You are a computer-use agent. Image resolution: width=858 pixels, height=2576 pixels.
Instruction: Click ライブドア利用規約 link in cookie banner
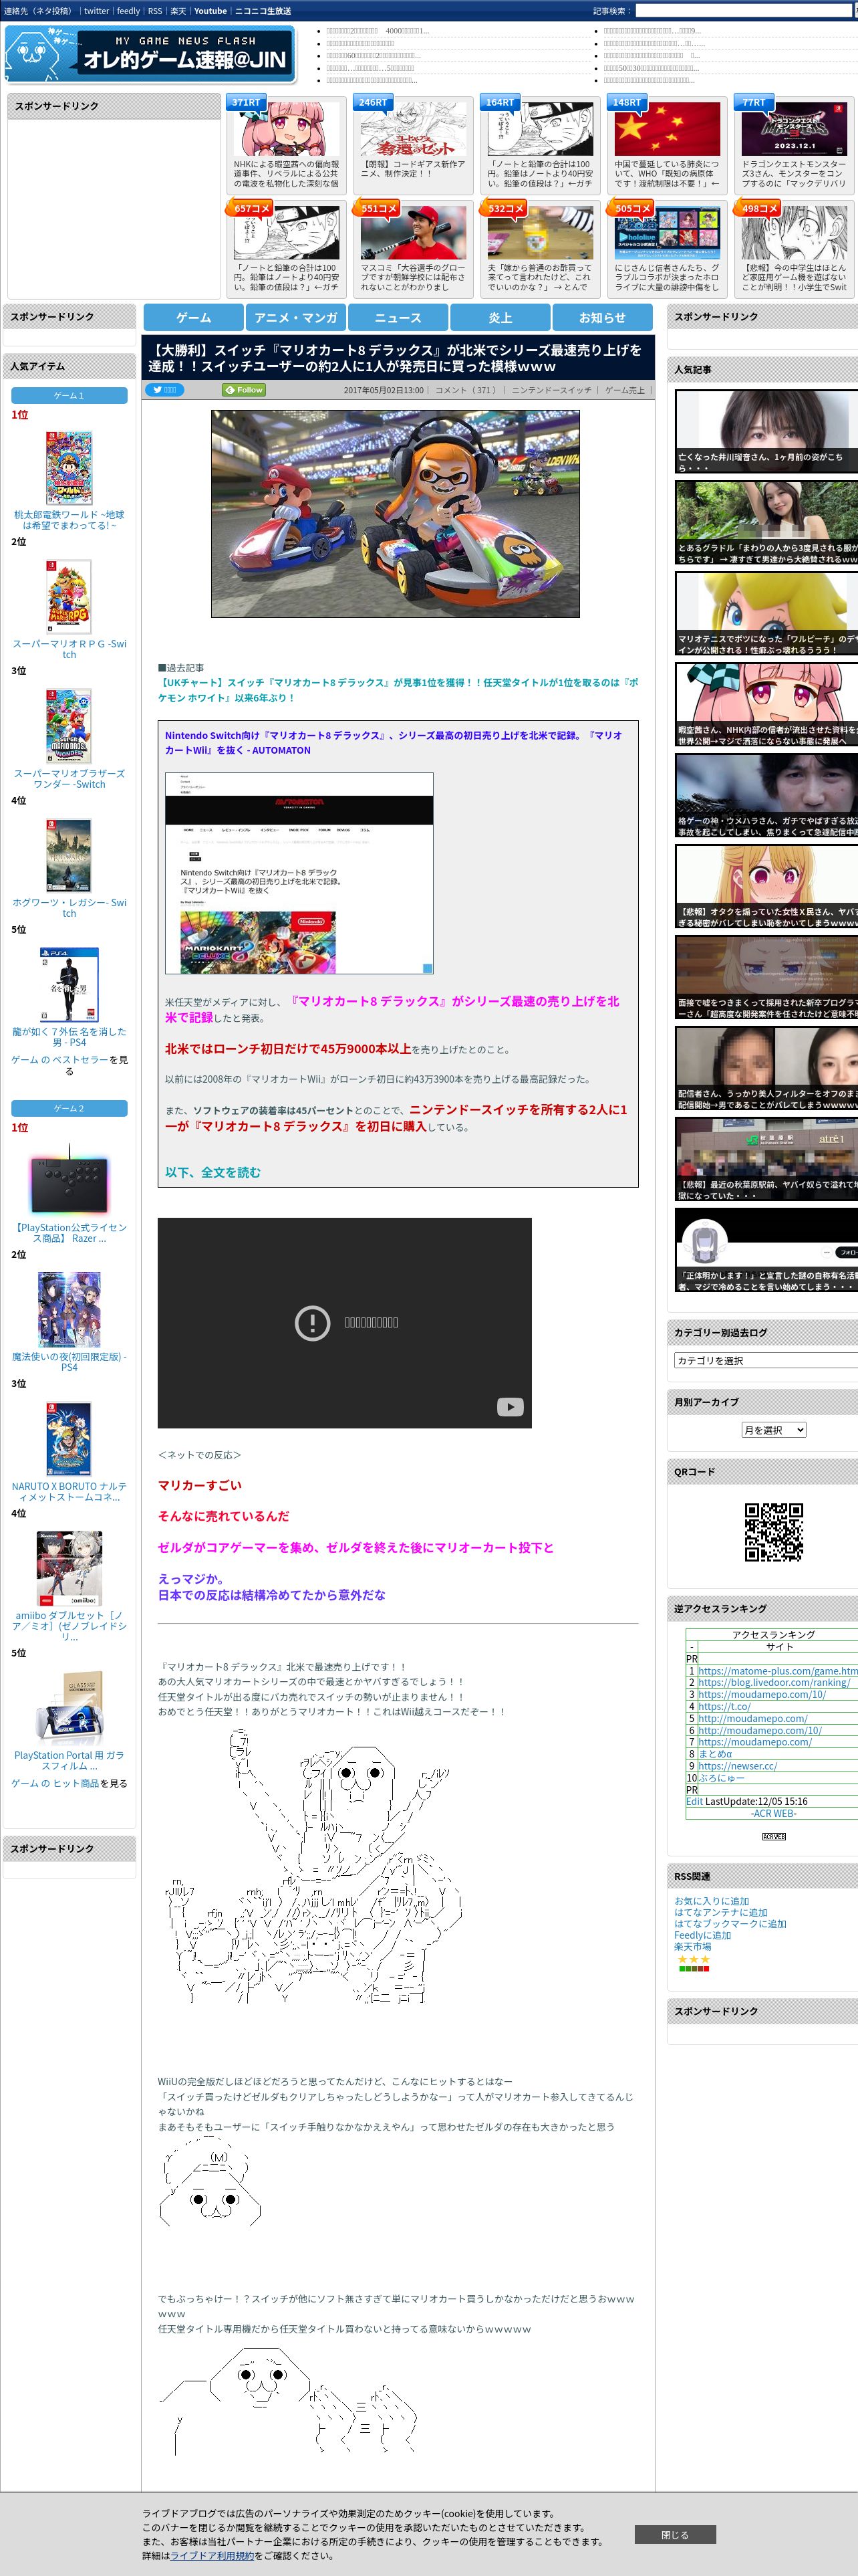click(x=212, y=2555)
